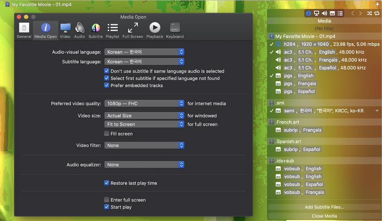Switch to the Subtitle preferences pane

95,30
